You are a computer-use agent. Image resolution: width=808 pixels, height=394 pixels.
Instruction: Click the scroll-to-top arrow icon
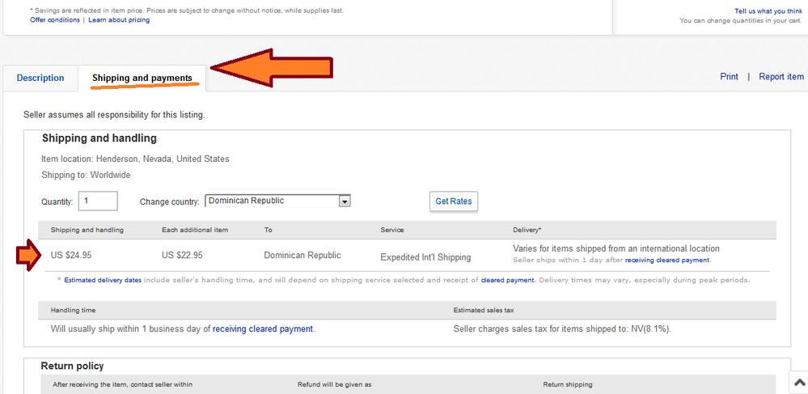798,382
